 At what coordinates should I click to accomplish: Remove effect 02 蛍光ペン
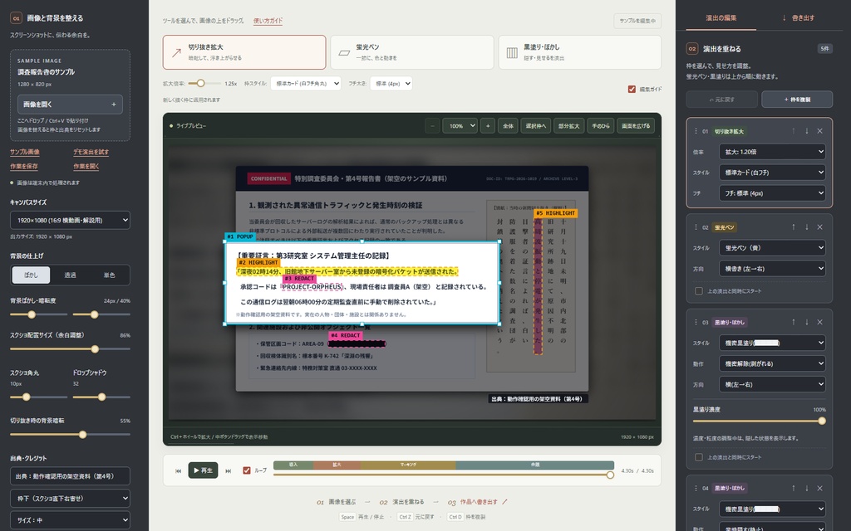pyautogui.click(x=820, y=227)
